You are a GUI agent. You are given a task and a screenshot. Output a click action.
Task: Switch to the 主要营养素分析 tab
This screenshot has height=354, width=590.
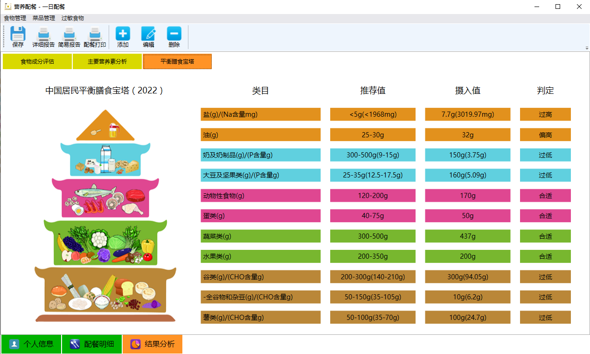coord(107,62)
